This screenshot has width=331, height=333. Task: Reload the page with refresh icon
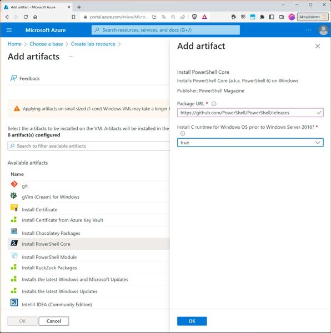26,17
